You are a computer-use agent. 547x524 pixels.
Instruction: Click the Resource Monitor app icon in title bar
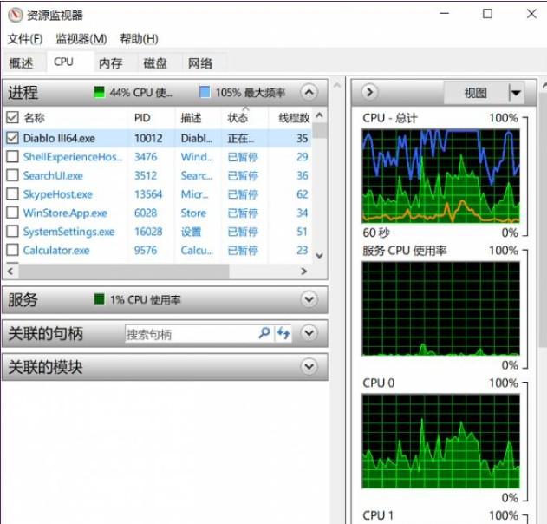click(x=13, y=14)
